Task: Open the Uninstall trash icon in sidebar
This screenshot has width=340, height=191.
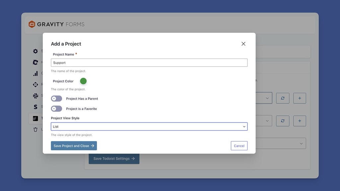Action: pyautogui.click(x=36, y=130)
